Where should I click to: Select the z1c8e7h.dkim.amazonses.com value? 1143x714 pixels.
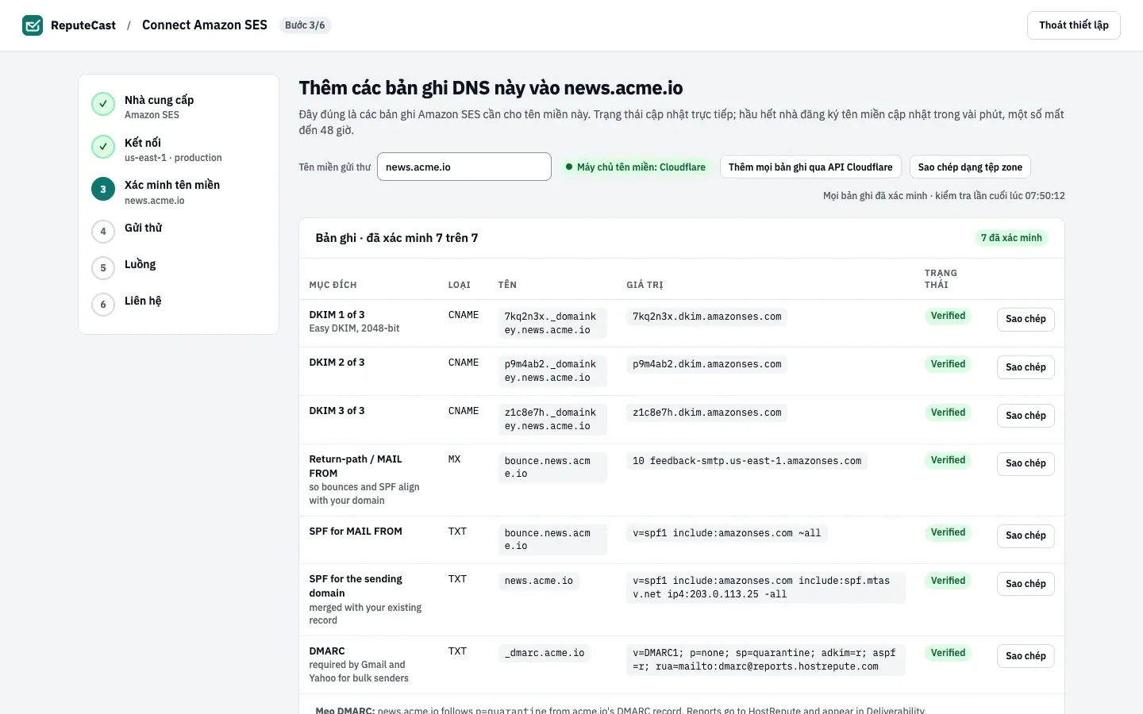pyautogui.click(x=707, y=413)
